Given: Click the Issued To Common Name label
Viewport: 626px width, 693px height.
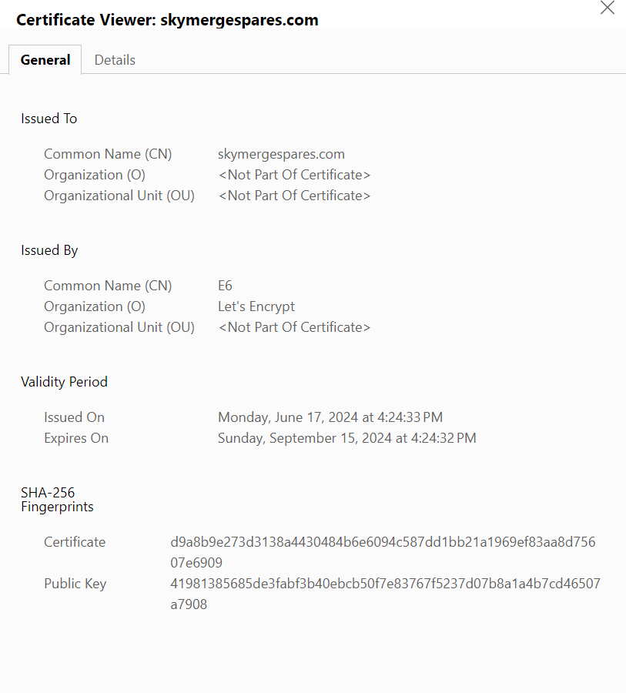Looking at the screenshot, I should pos(108,154).
